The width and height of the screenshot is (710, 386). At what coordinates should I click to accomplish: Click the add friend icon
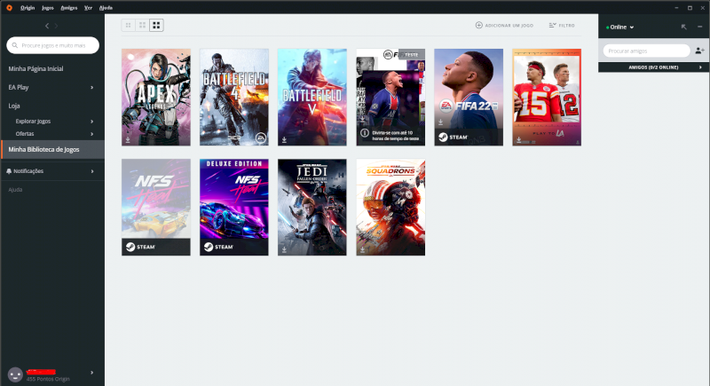(700, 51)
